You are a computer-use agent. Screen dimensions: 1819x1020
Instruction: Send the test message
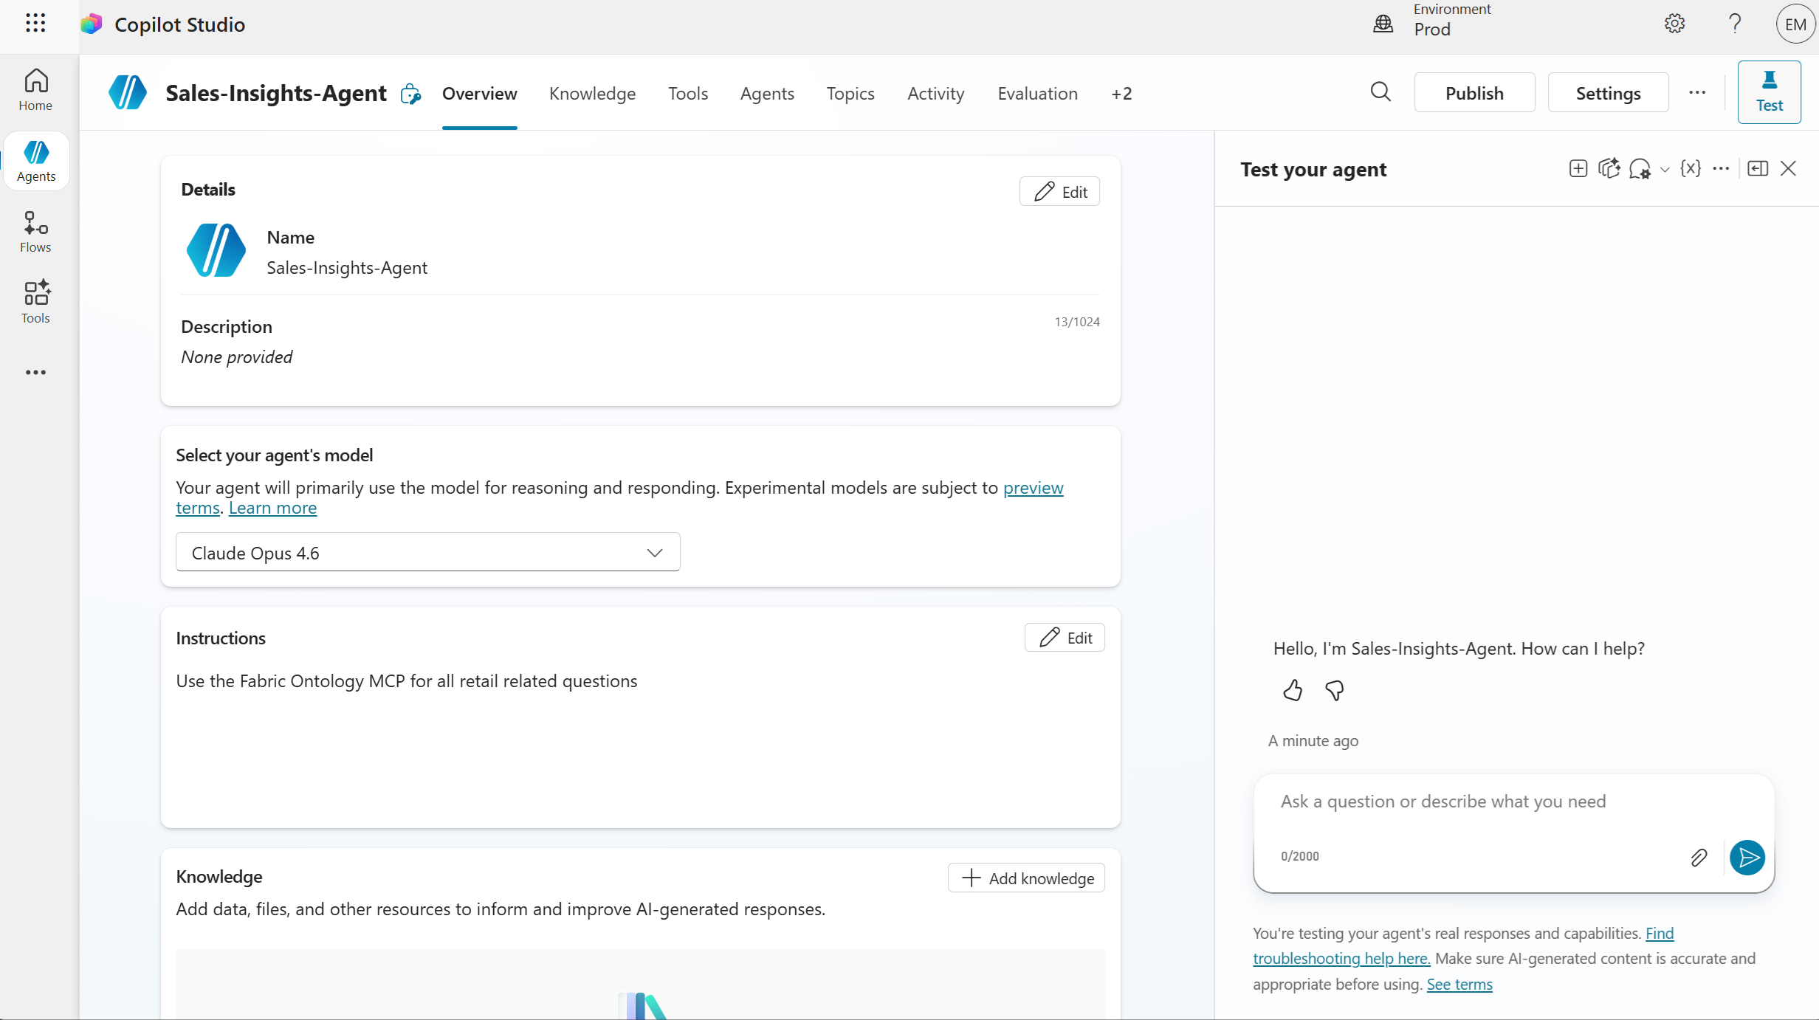tap(1747, 857)
